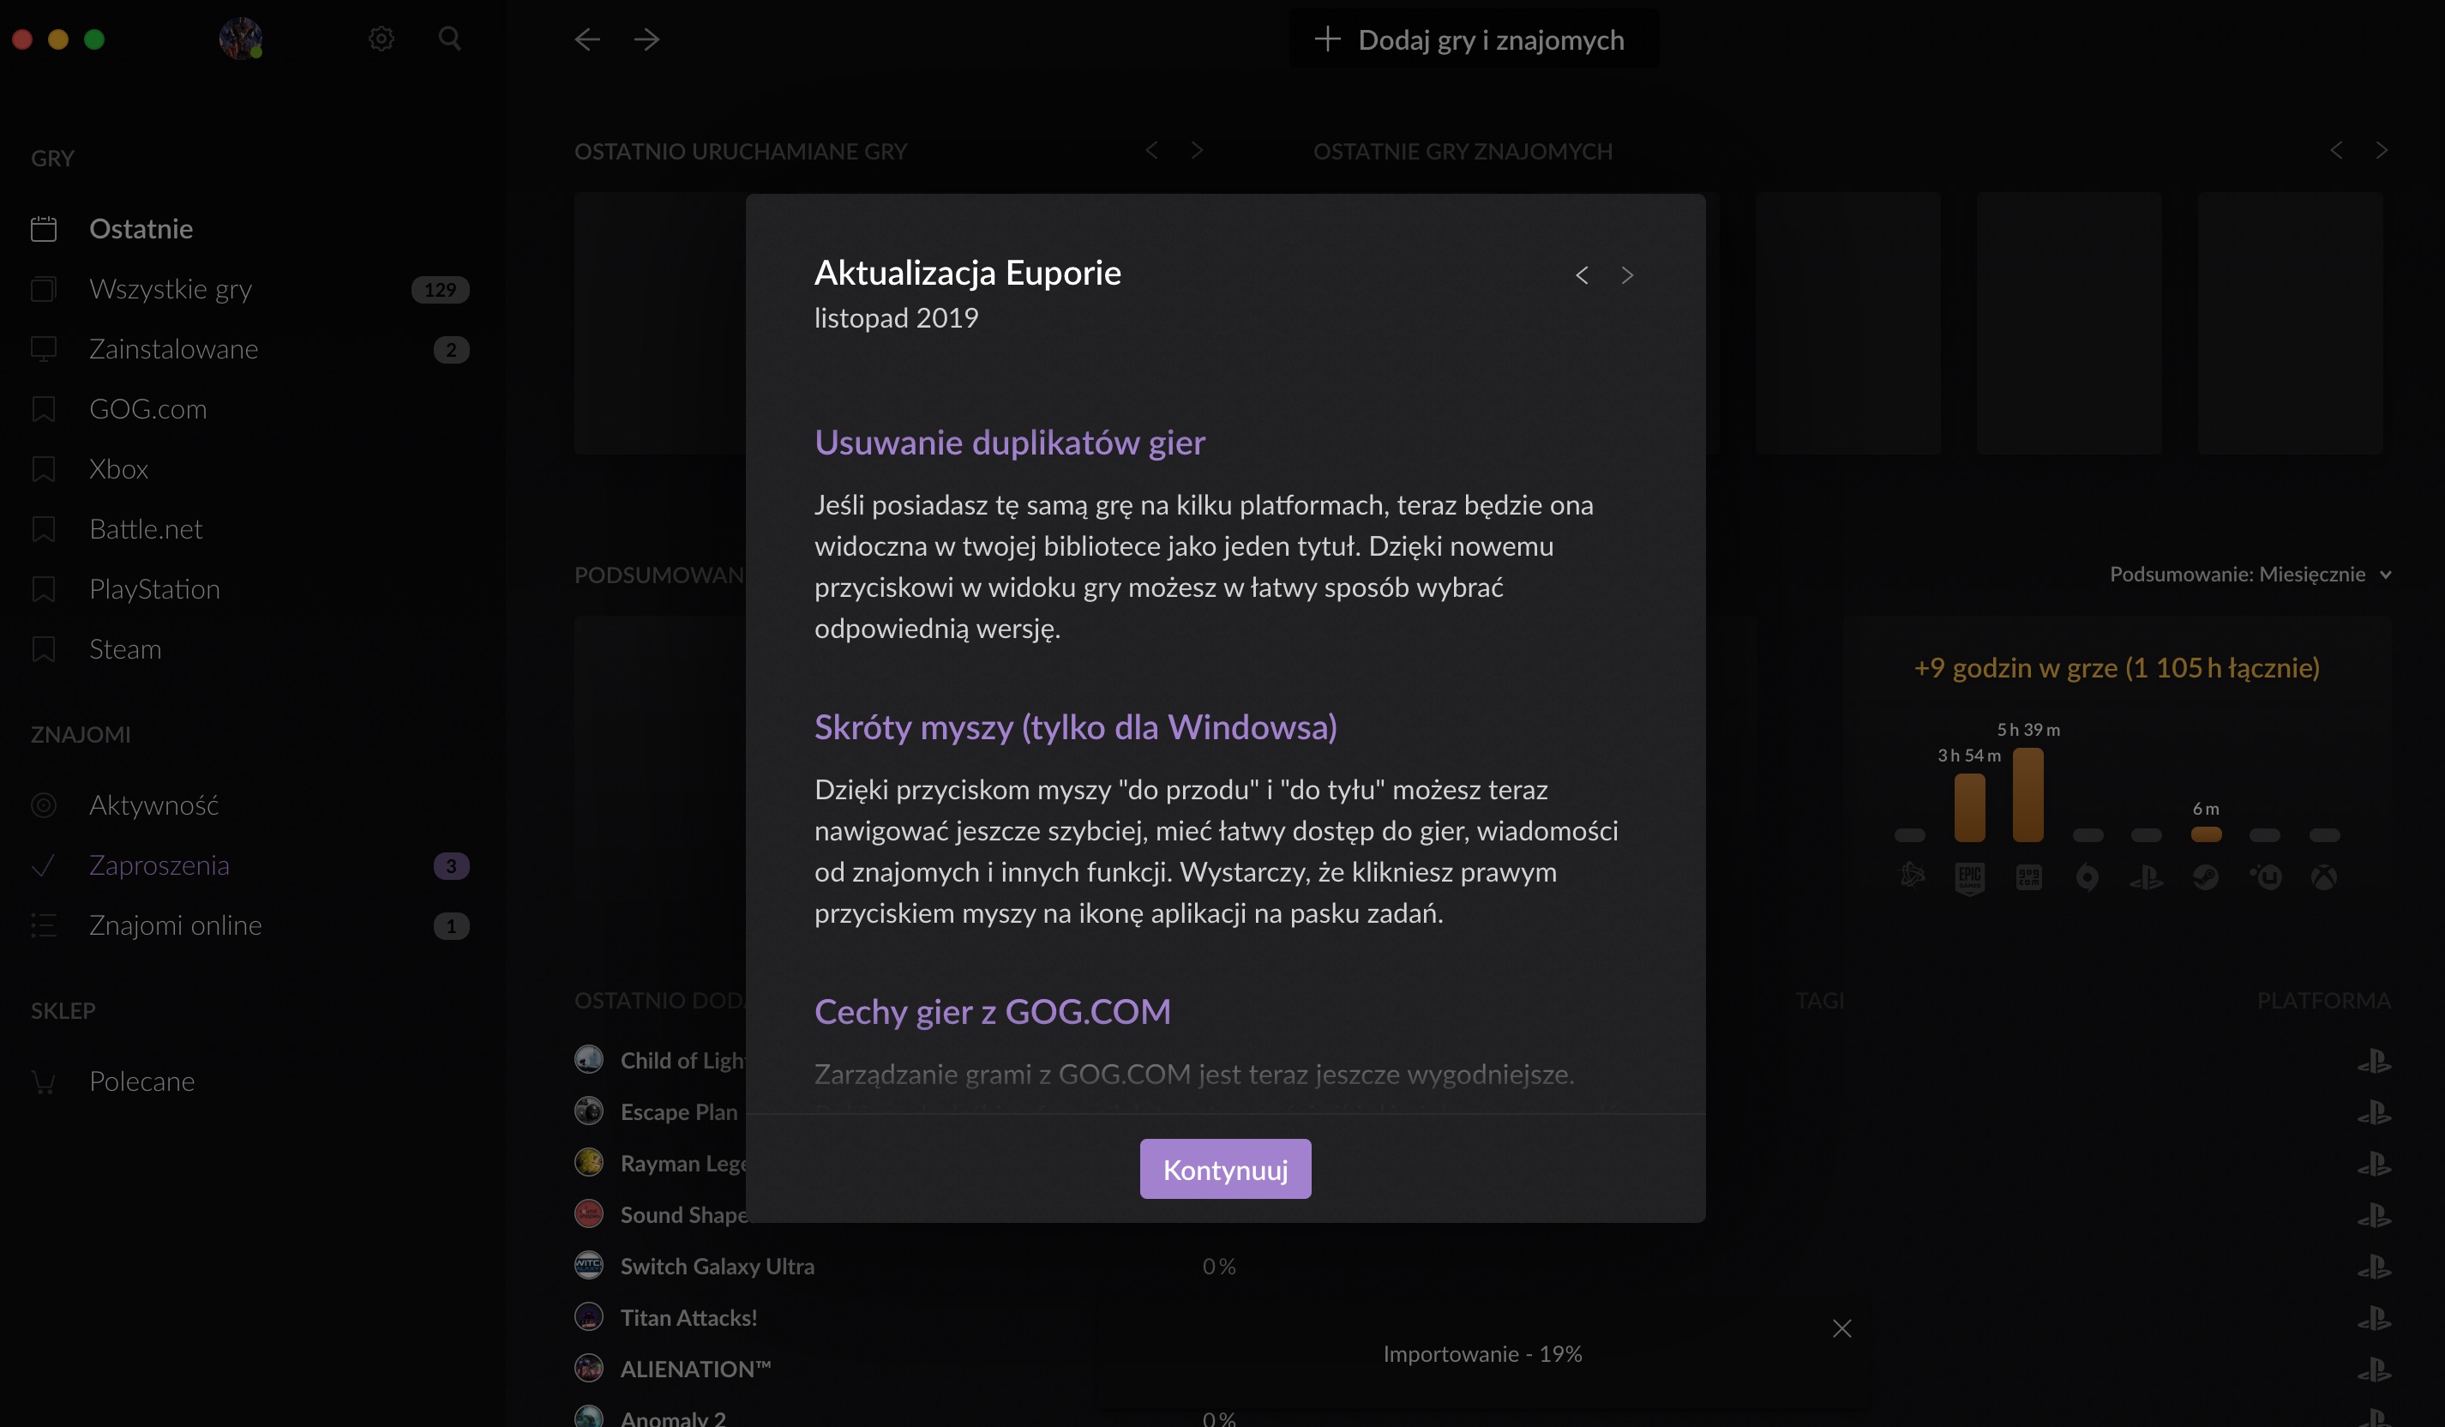Viewport: 2445px width, 1427px height.
Task: Select the Epic Games icon in the playtime chart
Action: click(1969, 877)
